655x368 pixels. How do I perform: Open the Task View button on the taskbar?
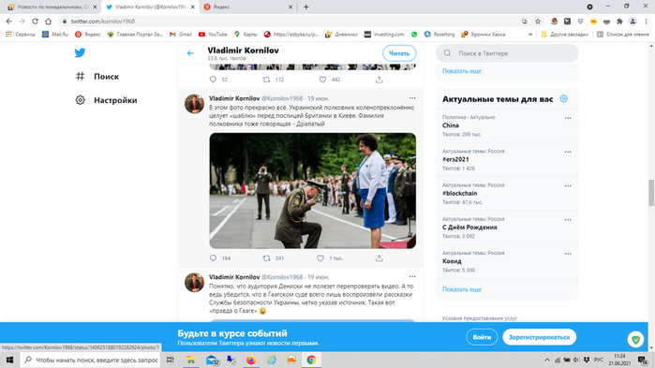(x=170, y=360)
